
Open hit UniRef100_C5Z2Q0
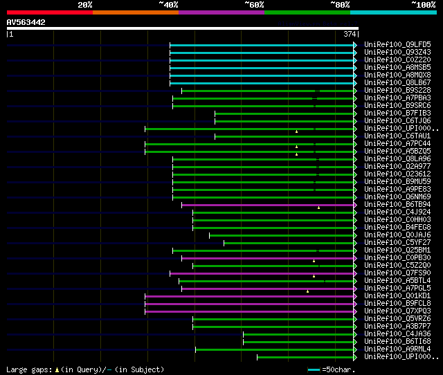pyautogui.click(x=397, y=266)
